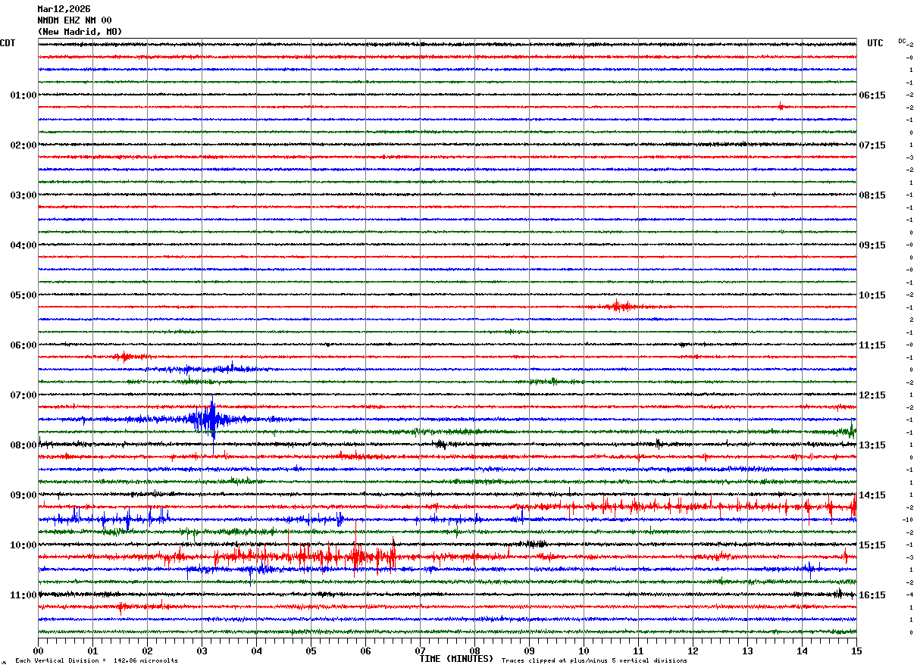917x671 pixels.
Task: Select the 01:00 CDT row label
Action: click(23, 95)
